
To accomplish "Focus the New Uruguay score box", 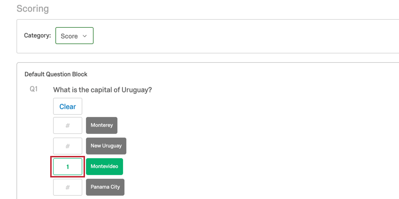I will pyautogui.click(x=68, y=146).
